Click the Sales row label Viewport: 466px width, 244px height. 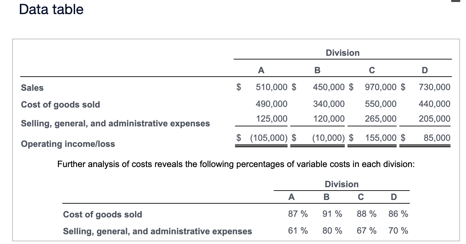32,88
